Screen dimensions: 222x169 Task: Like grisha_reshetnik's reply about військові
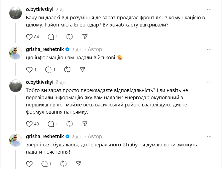29,69
